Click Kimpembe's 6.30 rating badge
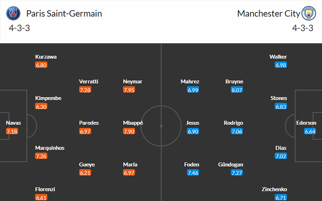Image resolution: width=322 pixels, height=201 pixels. tap(41, 106)
